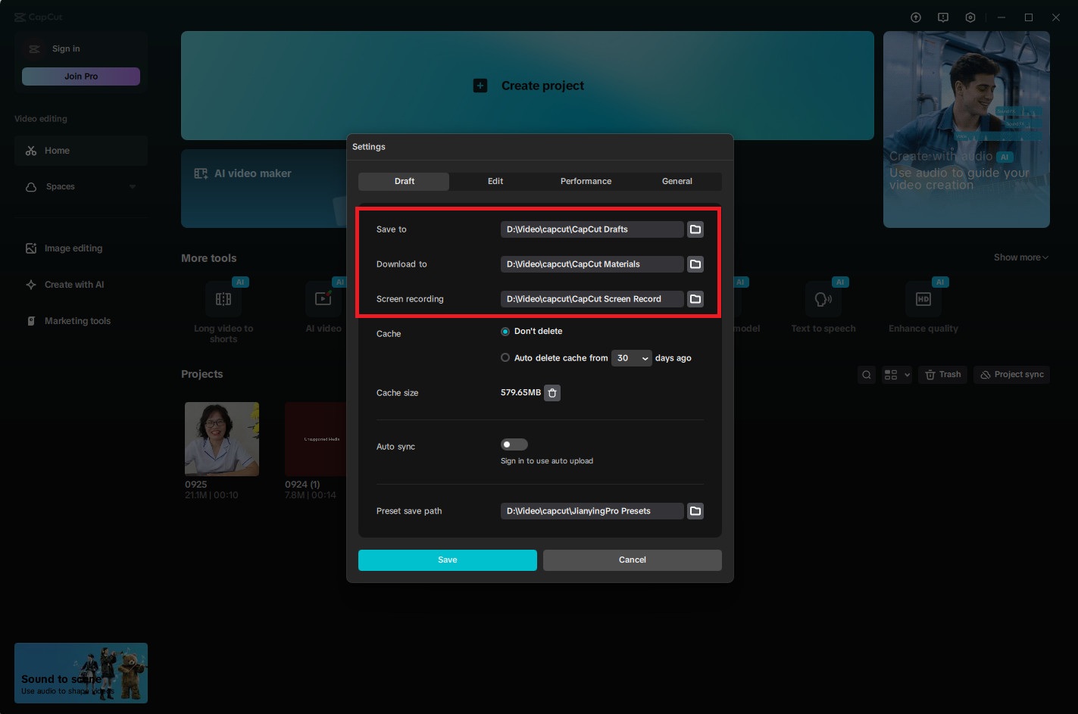Open the 0925 project thumbnail
Image resolution: width=1078 pixels, height=714 pixels.
(222, 439)
